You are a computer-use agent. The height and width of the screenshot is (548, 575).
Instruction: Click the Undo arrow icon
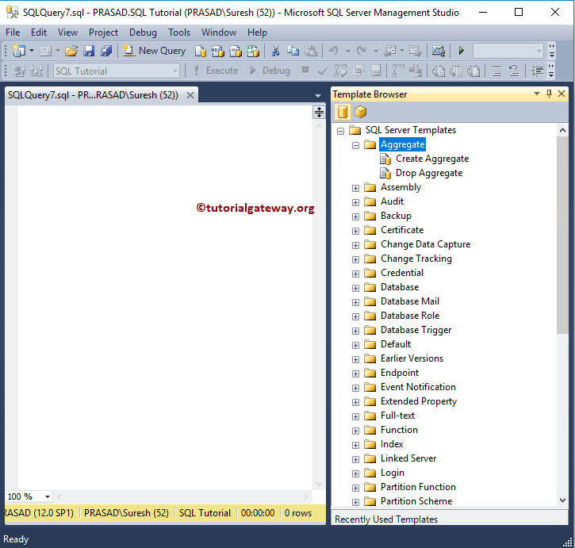click(333, 51)
